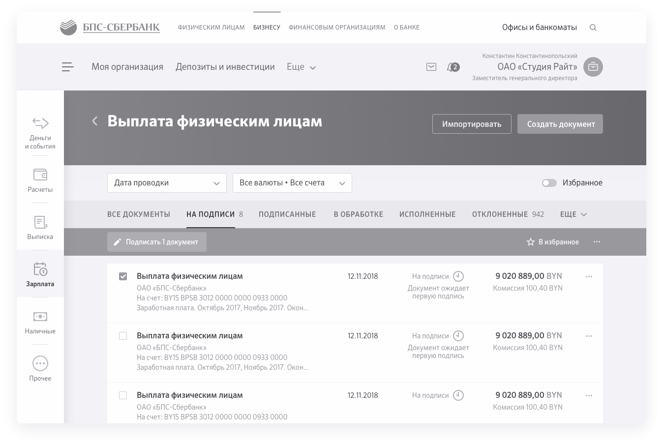Click Подписать 1 документ button
The width and height of the screenshot is (663, 445).
(157, 242)
